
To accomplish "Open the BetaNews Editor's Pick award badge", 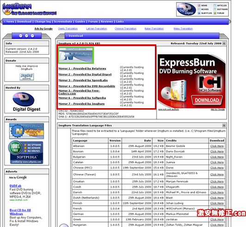I will 26,131.
